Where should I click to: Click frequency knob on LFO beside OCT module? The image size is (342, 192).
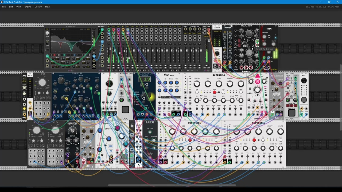pos(42,83)
